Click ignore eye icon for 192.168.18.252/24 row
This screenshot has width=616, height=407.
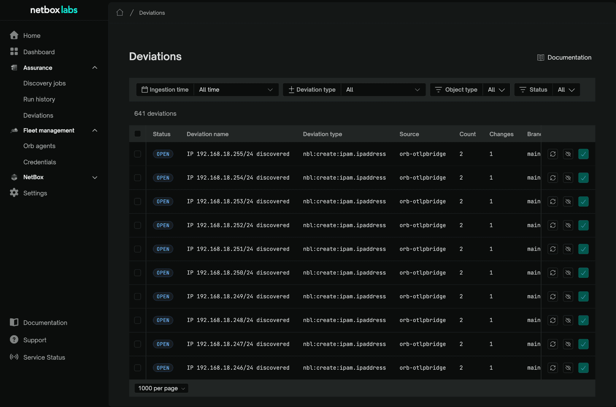pos(568,226)
